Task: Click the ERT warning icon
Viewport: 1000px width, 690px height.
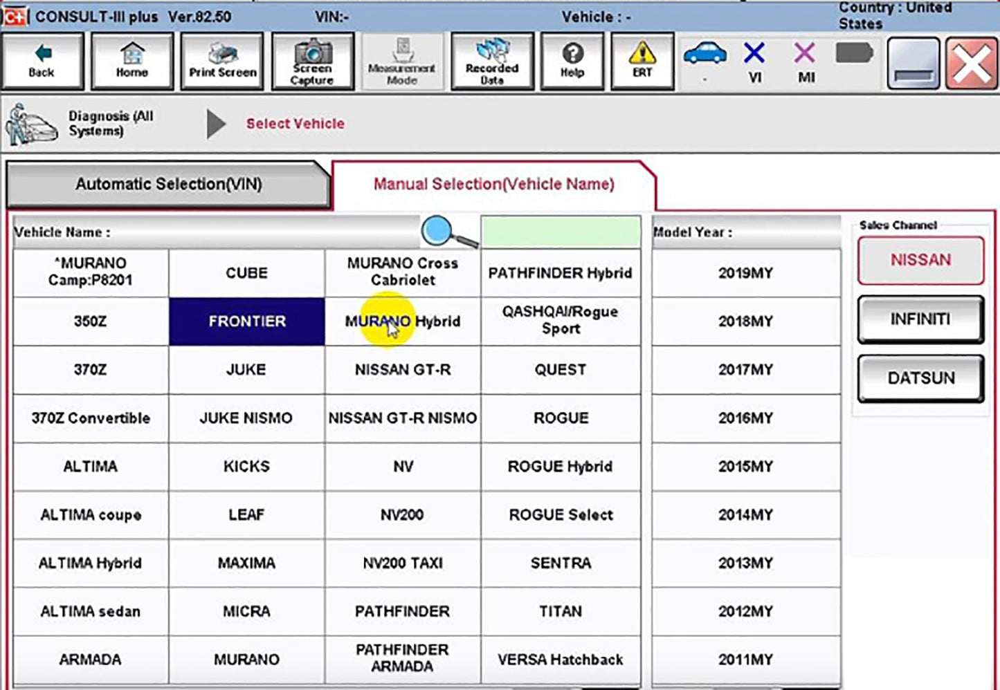Action: (x=642, y=62)
